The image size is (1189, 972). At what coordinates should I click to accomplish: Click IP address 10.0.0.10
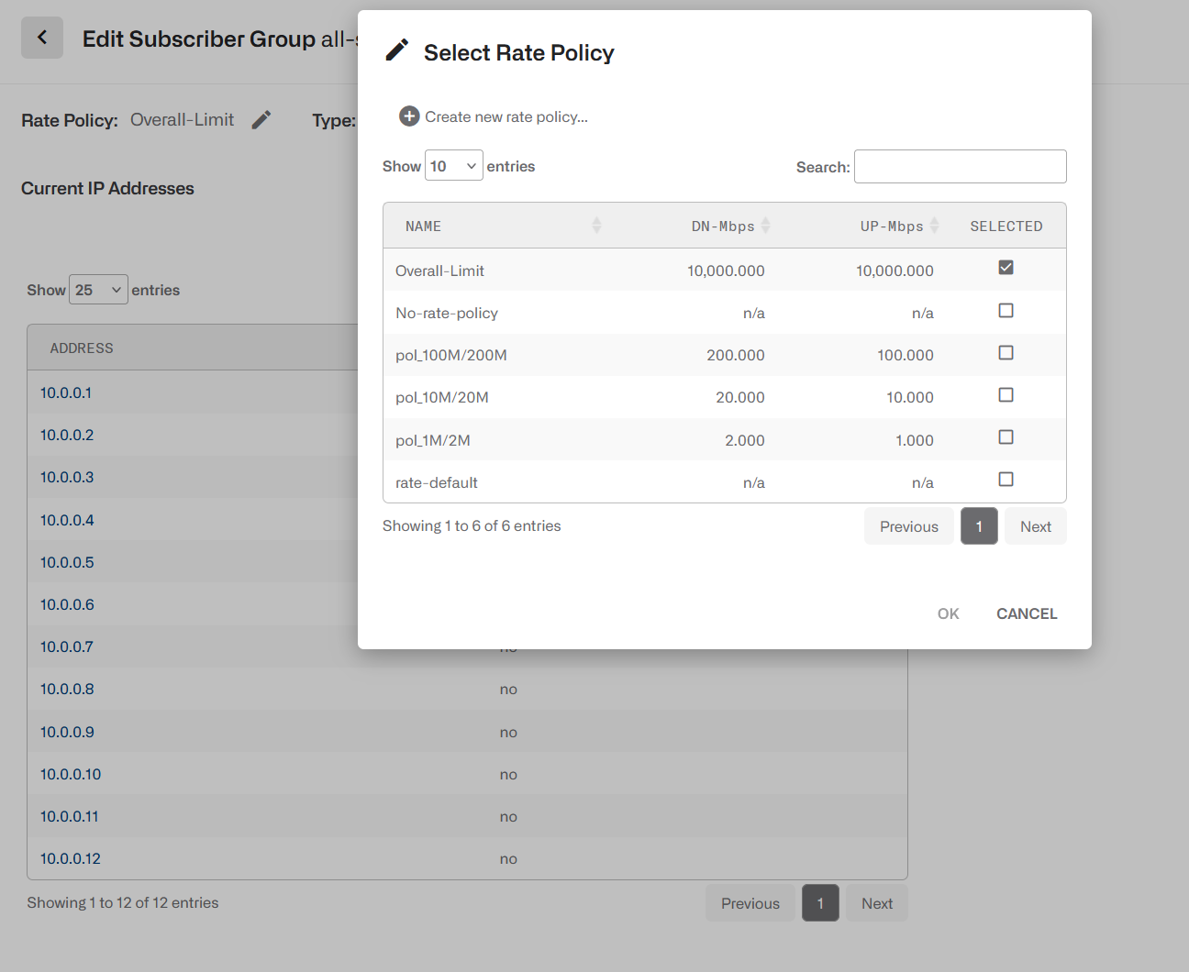pyautogui.click(x=71, y=774)
